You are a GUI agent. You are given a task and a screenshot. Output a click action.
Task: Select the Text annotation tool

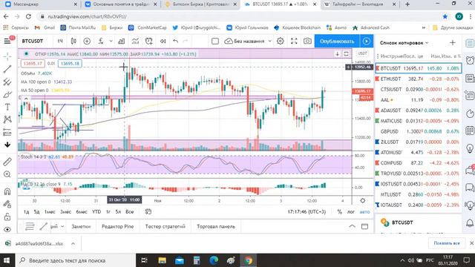tap(7, 107)
